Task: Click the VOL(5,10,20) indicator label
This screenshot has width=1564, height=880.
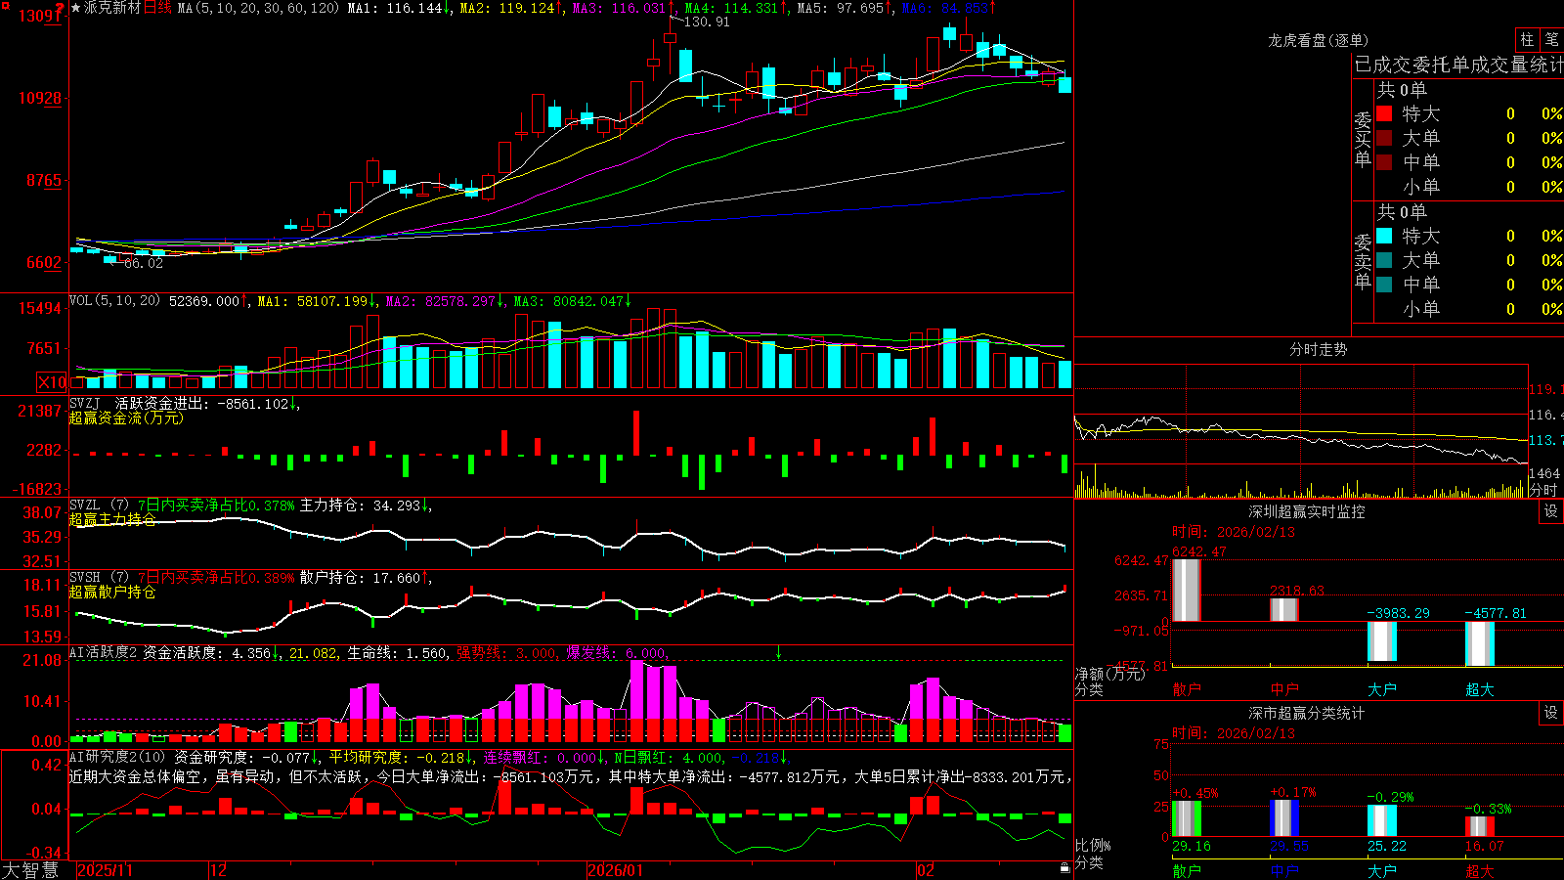Action: [114, 301]
